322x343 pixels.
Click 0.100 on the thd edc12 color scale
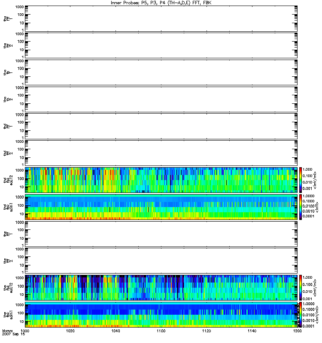point(307,176)
